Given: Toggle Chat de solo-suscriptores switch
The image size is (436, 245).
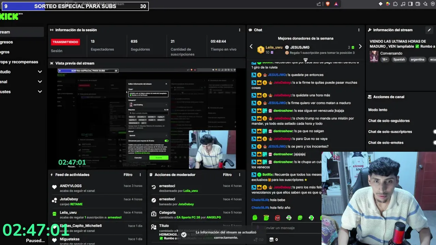Looking at the screenshot, I should tap(434, 132).
